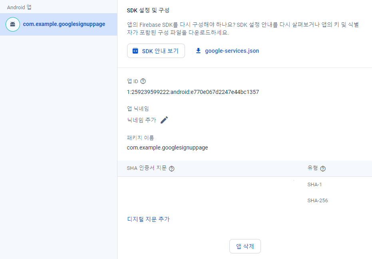Viewport: 372px width, 259px height.
Task: Open the help icon beside 유형
Action: [x=323, y=169]
